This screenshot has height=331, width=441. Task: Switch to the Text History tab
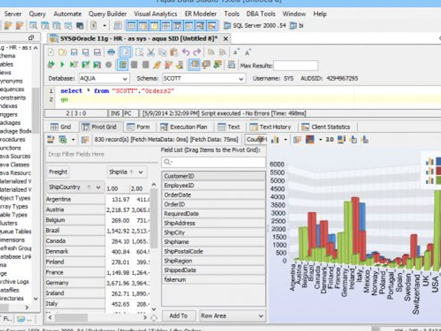(270, 127)
